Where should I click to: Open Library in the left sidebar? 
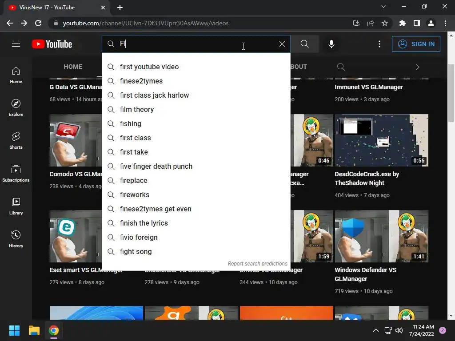16,206
